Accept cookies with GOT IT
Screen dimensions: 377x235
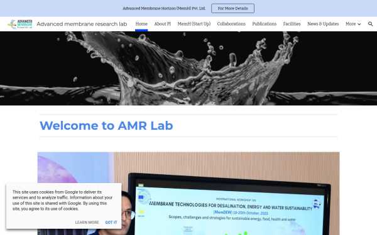(x=111, y=222)
